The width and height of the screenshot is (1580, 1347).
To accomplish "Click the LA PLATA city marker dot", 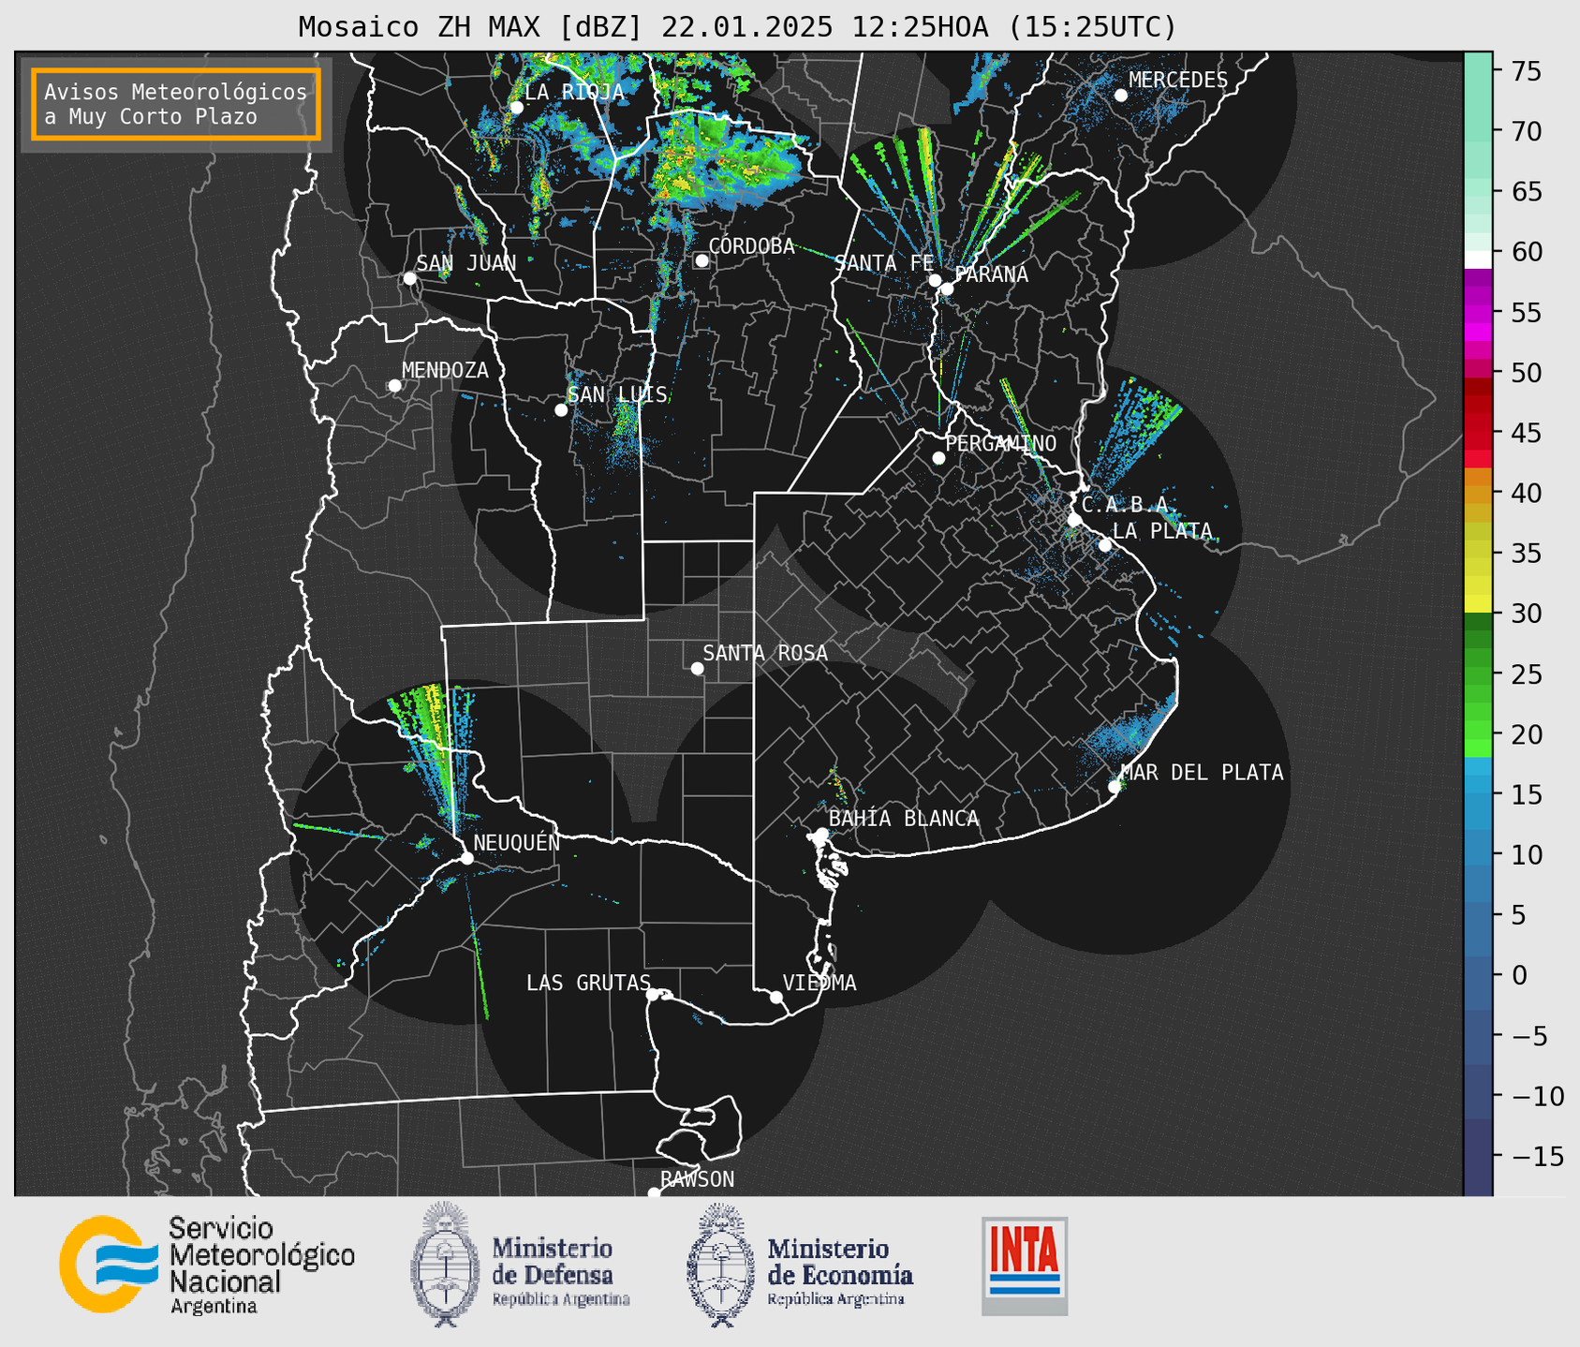I will click(1105, 545).
